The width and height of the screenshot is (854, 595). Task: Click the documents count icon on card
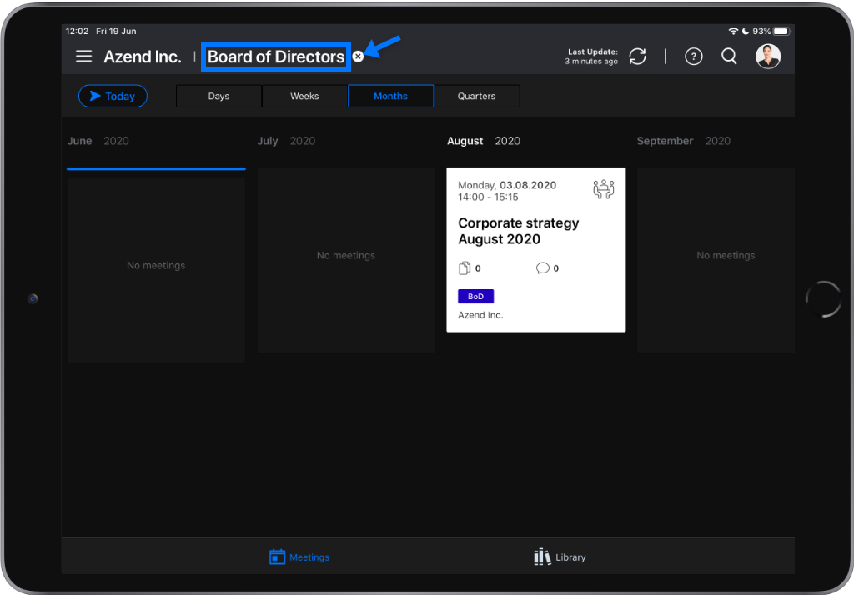[x=465, y=267]
